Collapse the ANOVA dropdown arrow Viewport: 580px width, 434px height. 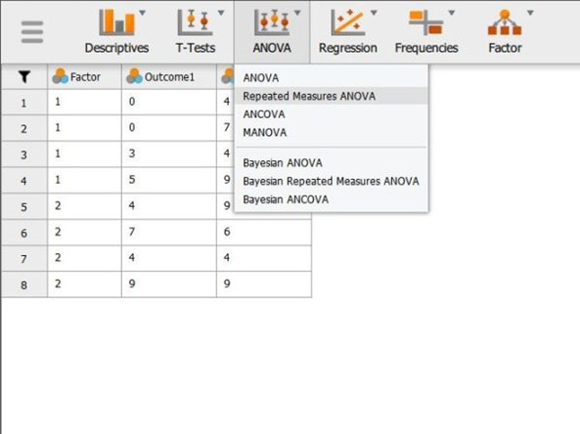click(x=297, y=13)
